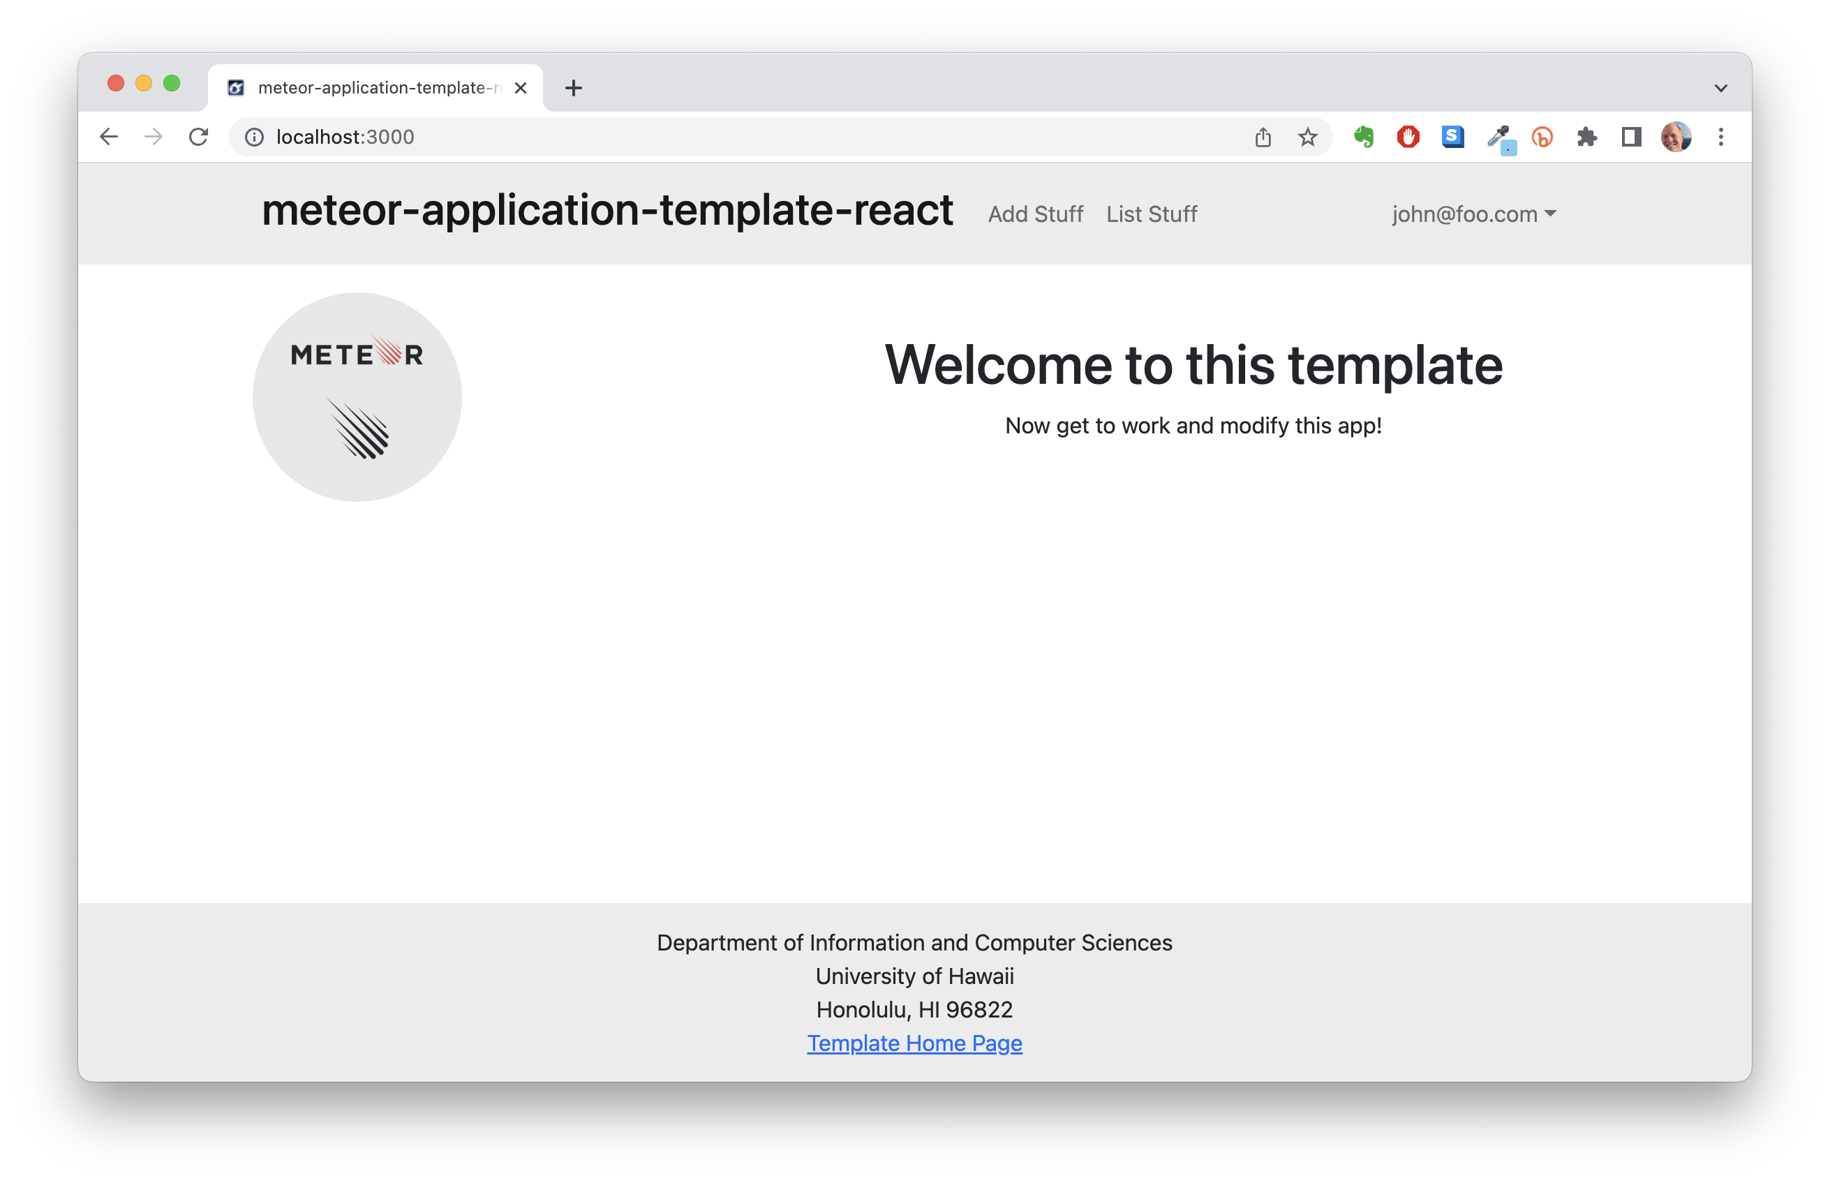Click the localhost:3000 address bar
This screenshot has width=1830, height=1185.
692,137
